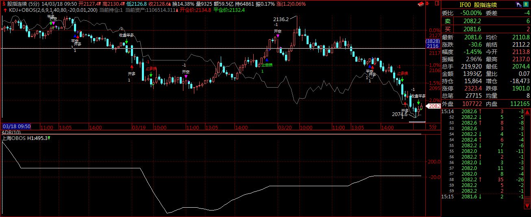531x217 pixels.
Task: Click the 03/18 09:50 time cursor label
Action: pyautogui.click(x=16, y=127)
